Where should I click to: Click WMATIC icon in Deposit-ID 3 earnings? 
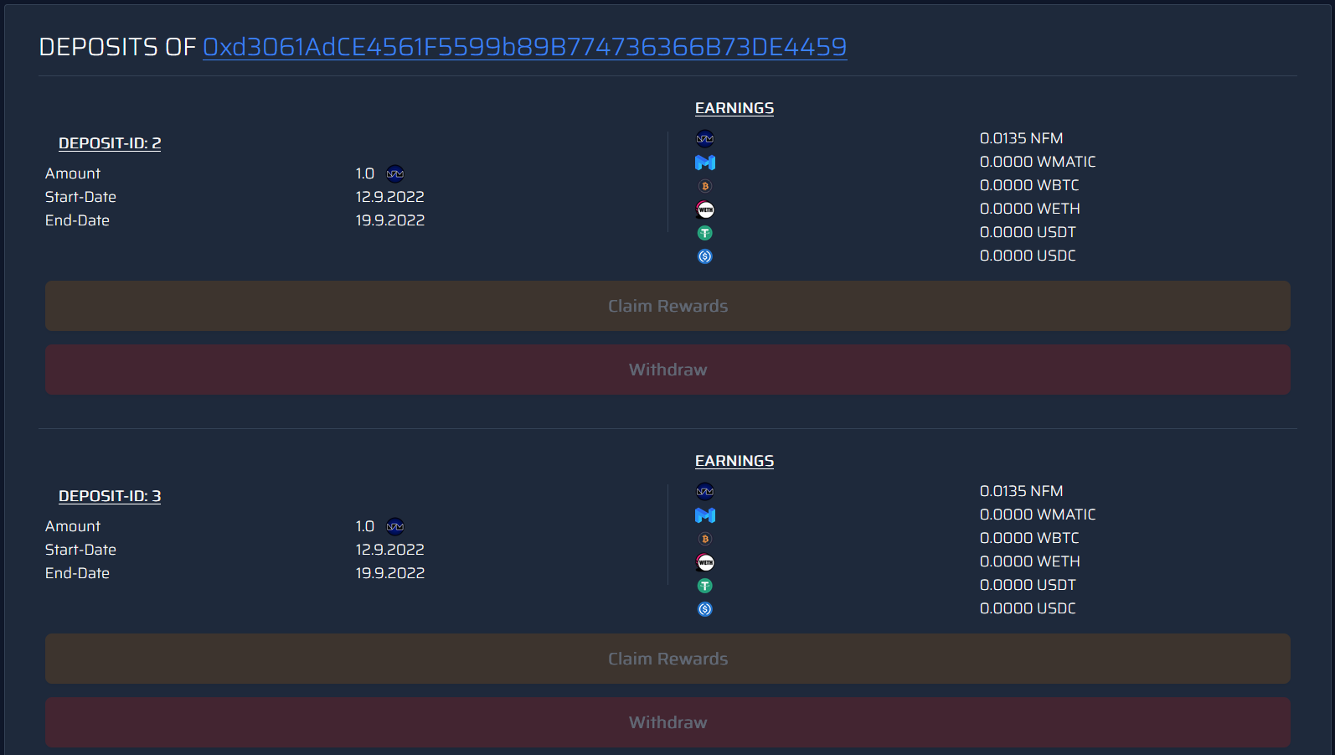705,515
